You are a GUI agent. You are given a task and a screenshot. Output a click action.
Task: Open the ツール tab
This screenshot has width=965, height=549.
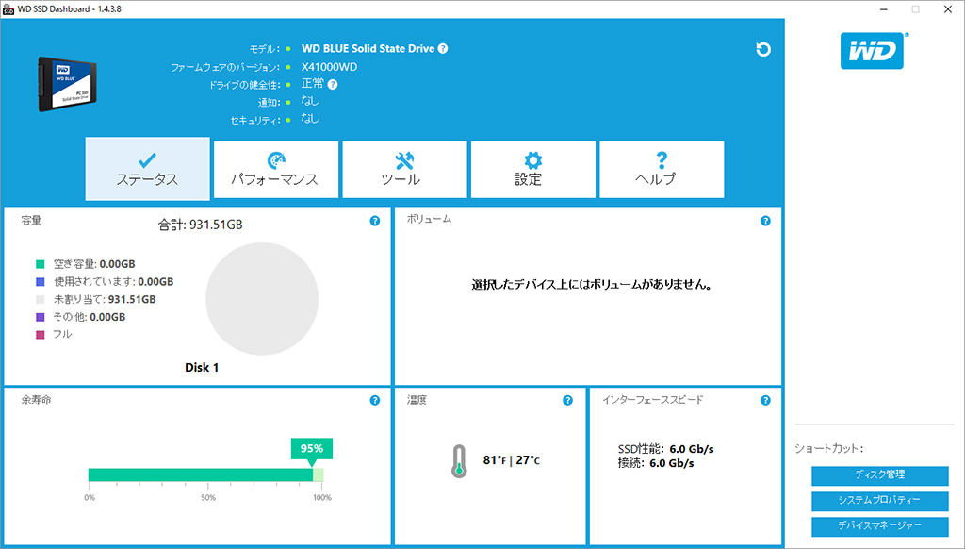pyautogui.click(x=404, y=170)
